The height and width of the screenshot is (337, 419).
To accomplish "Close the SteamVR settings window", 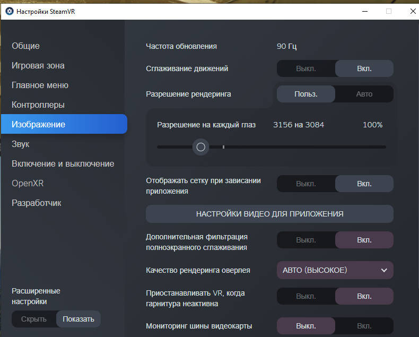I will pyautogui.click(x=413, y=11).
